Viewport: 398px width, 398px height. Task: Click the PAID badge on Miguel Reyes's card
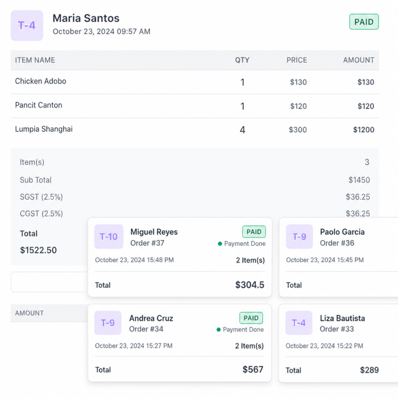coord(254,232)
